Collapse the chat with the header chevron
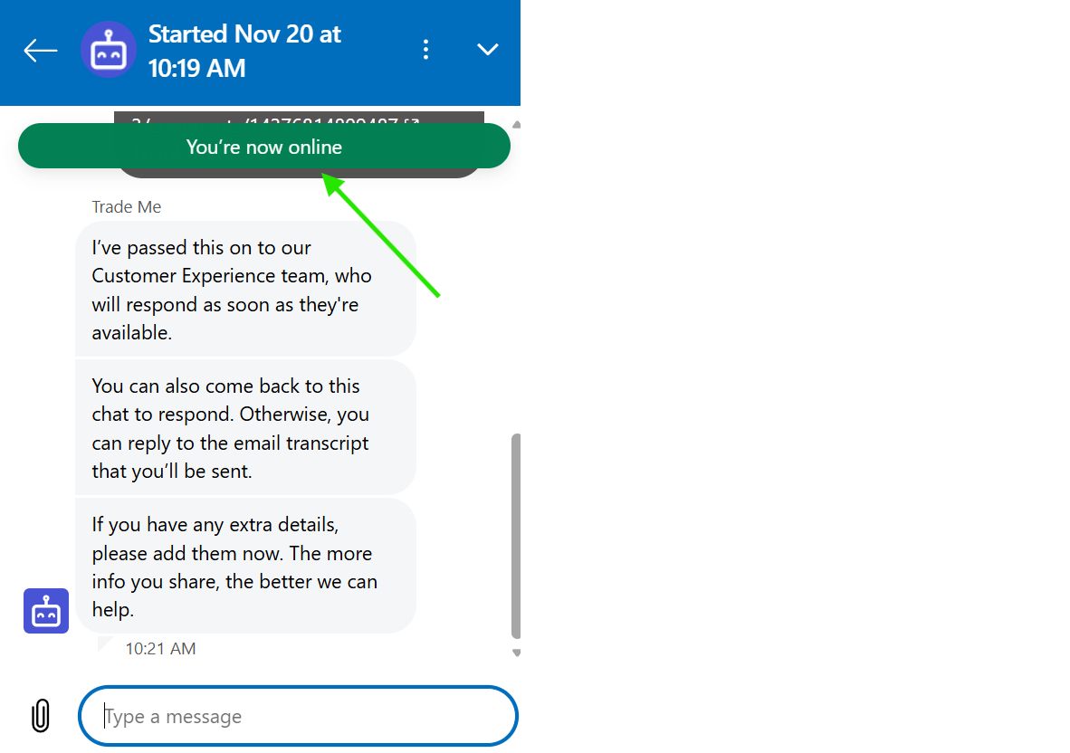 coord(488,50)
